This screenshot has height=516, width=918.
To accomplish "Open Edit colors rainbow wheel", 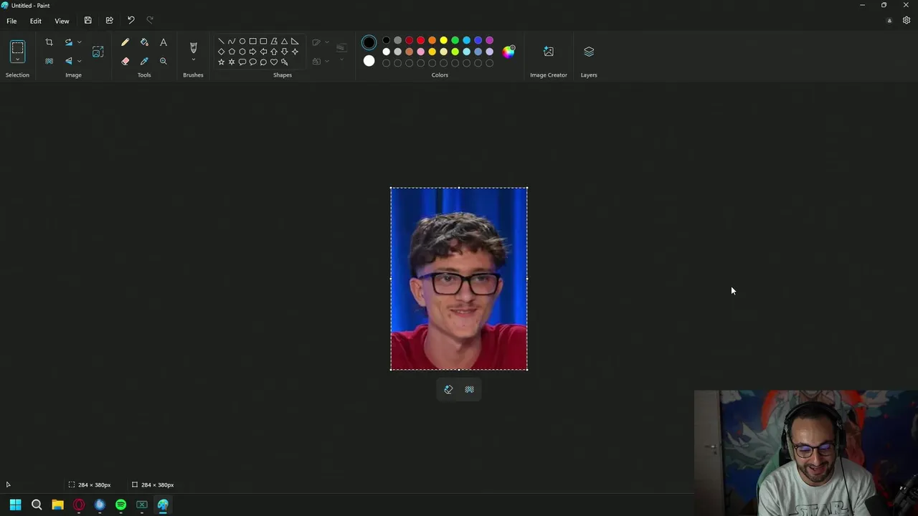I will [508, 52].
